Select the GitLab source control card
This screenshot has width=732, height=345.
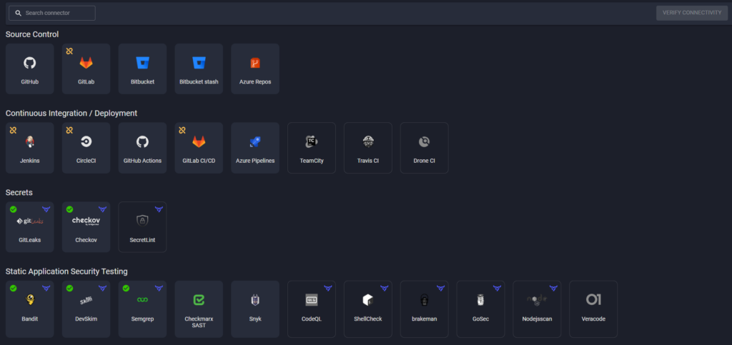(x=86, y=69)
